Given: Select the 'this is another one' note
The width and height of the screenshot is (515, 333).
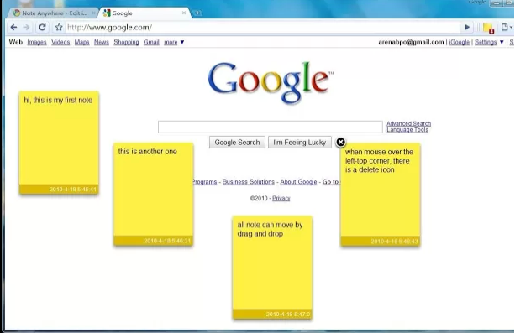Looking at the screenshot, I should (x=154, y=194).
